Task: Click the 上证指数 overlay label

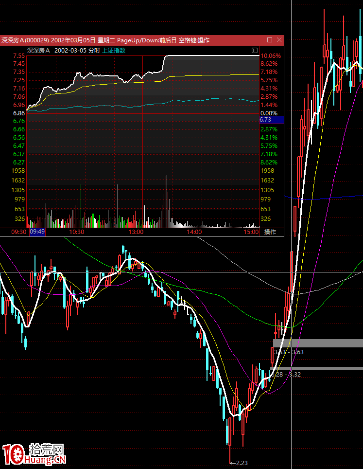Action: (114, 50)
